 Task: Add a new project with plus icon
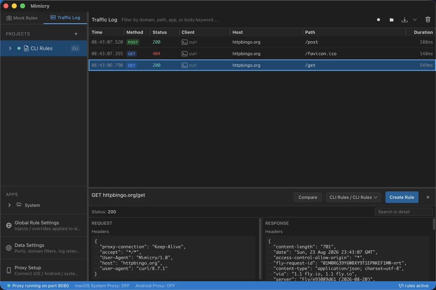[76, 34]
